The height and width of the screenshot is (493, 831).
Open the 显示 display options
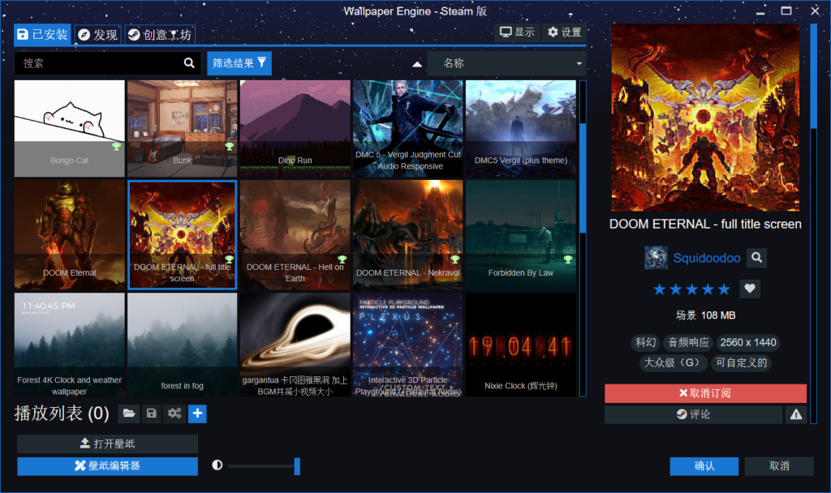[517, 32]
